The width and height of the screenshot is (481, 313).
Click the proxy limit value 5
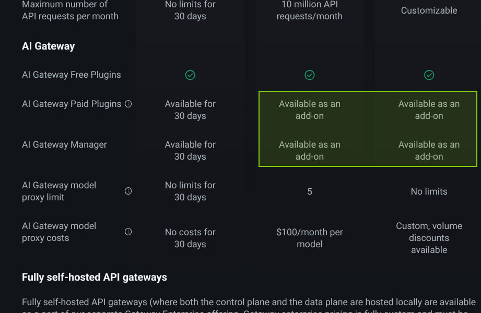point(310,191)
